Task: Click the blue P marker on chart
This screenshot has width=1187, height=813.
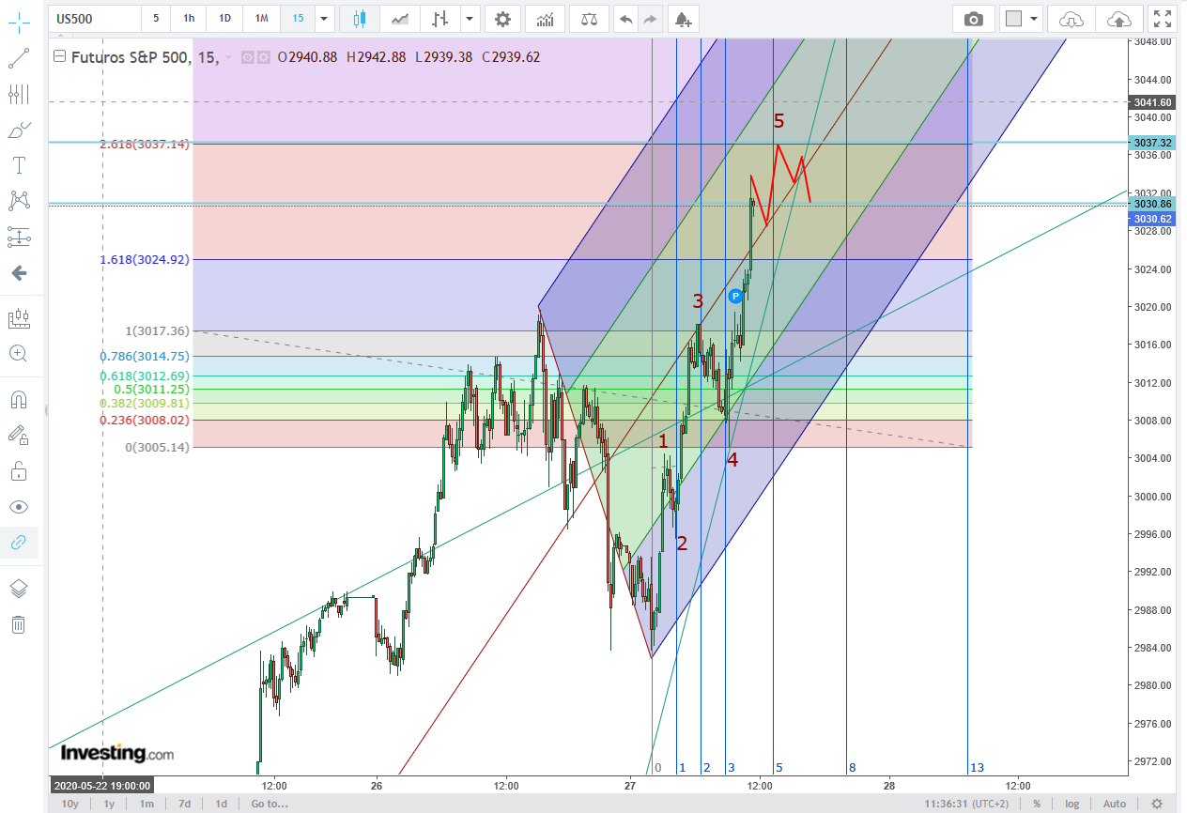Action: [736, 295]
